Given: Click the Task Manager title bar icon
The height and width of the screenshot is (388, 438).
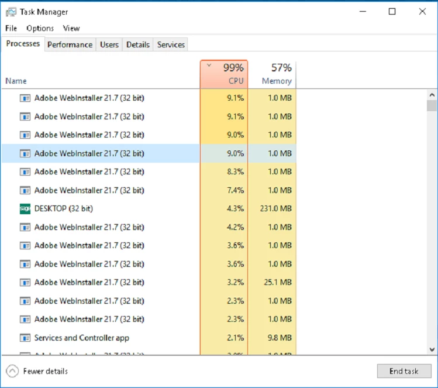Looking at the screenshot, I should [11, 12].
